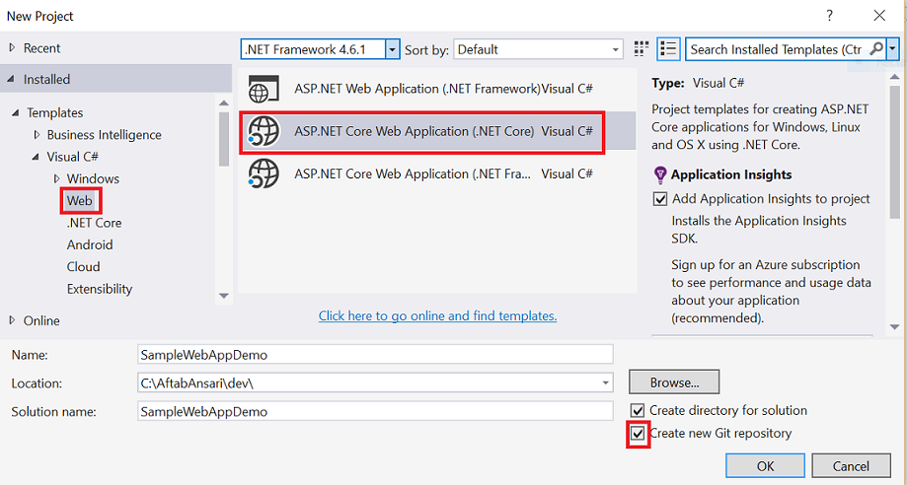Screen dimensions: 907x485
Task: Click the ASP.NET Core Web Application (.NET Core) name
Action: [x=415, y=132]
